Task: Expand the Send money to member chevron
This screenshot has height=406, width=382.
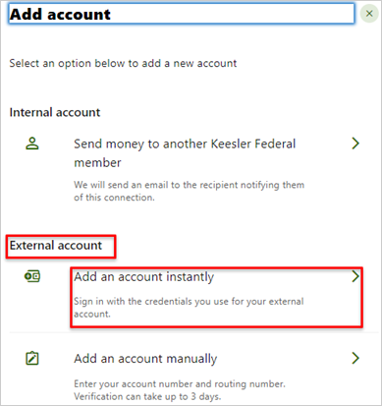Action: point(355,144)
